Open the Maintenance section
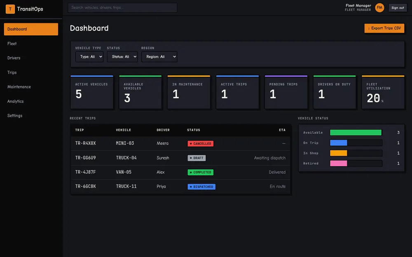 click(x=31, y=87)
